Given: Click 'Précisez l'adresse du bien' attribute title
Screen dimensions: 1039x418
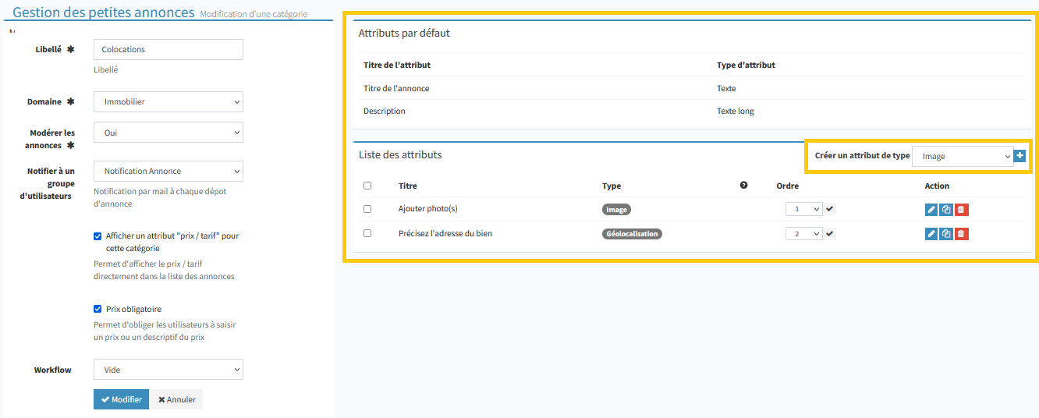Looking at the screenshot, I should [445, 233].
